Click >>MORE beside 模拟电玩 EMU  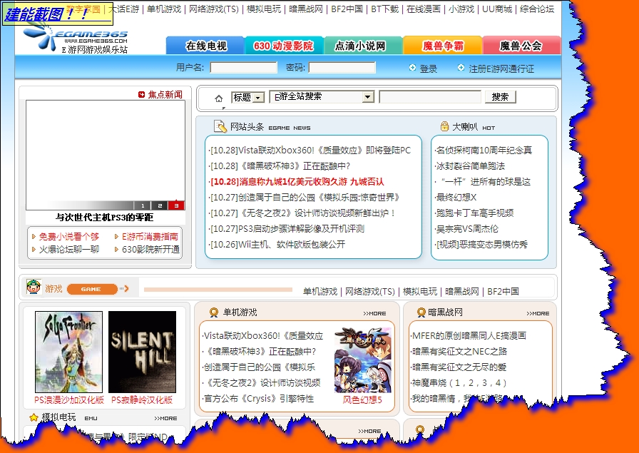(x=165, y=418)
